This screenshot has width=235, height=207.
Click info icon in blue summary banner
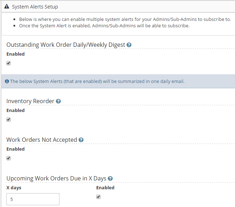[x=7, y=82]
